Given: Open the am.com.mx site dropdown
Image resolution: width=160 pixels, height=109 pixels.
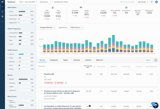Looking at the screenshot, I should (143, 2).
